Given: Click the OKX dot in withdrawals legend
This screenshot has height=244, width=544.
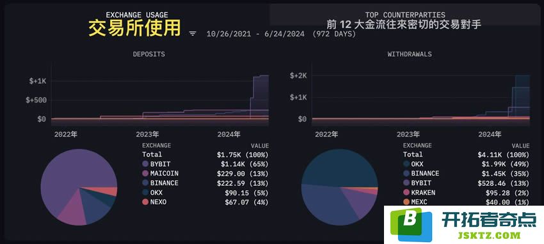Looking at the screenshot, I should 406,164.
